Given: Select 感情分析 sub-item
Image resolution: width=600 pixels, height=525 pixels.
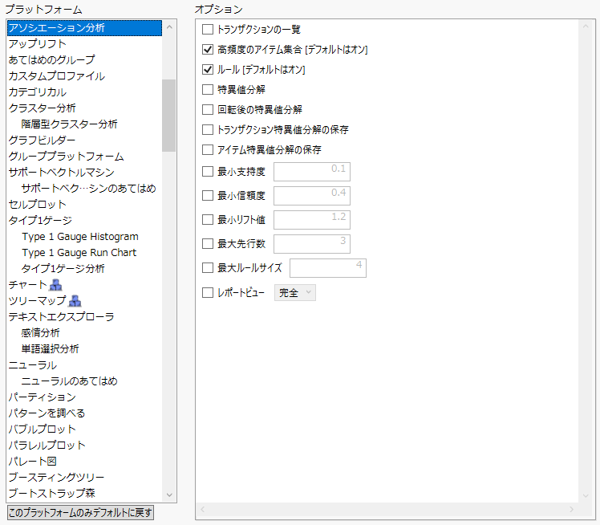Looking at the screenshot, I should pos(84,333).
